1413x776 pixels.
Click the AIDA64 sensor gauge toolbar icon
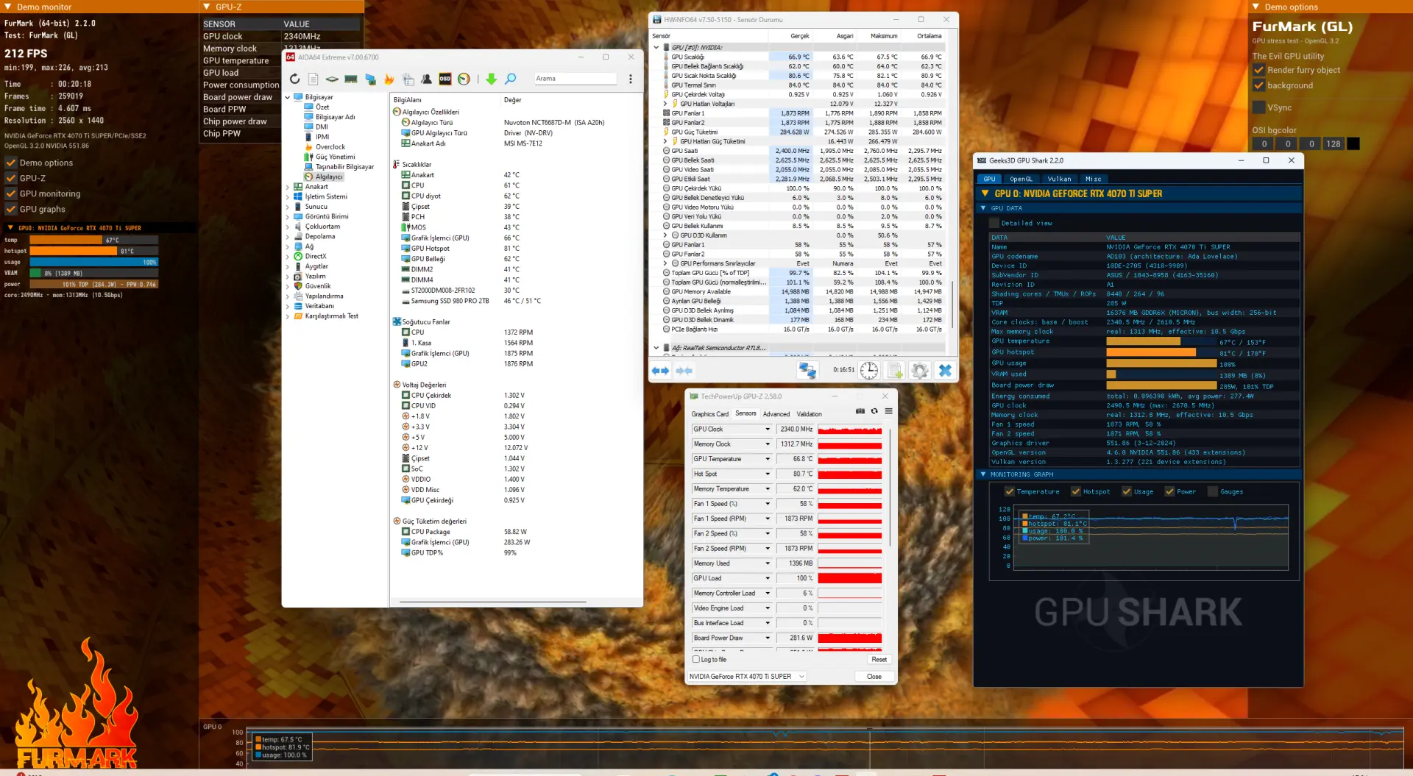click(464, 79)
